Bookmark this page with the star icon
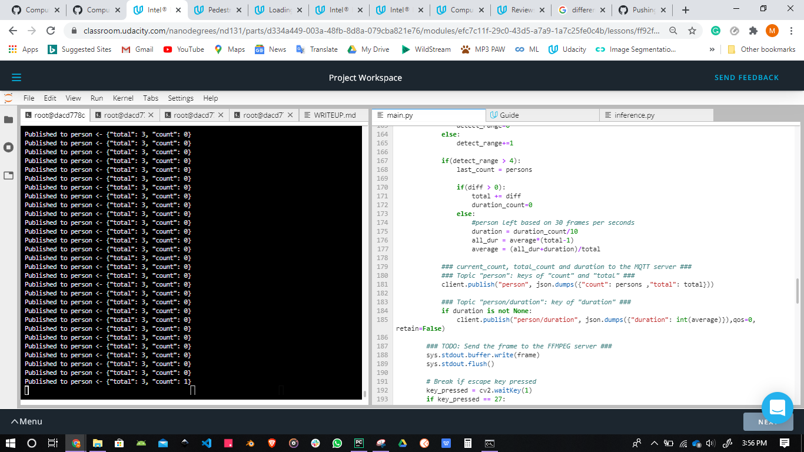 pos(692,31)
